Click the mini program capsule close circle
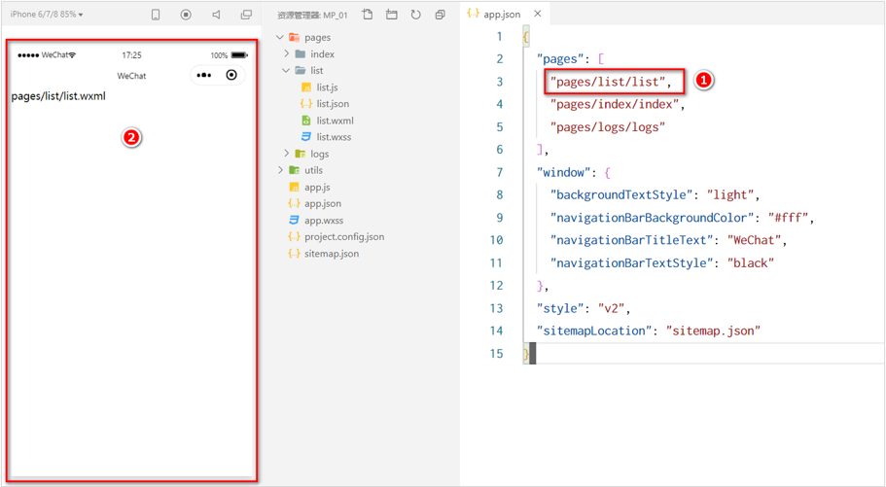This screenshot has width=886, height=487. [231, 75]
